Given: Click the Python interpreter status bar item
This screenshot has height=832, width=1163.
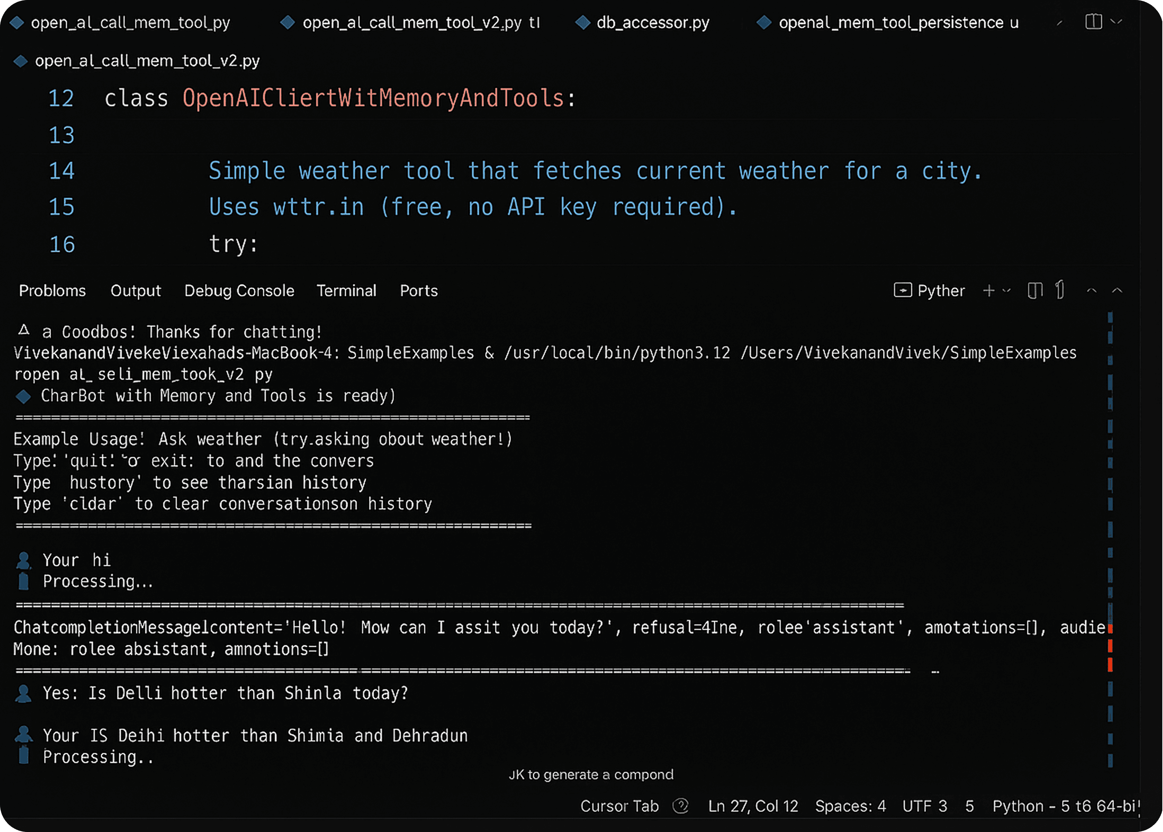Looking at the screenshot, I should pos(1064,806).
